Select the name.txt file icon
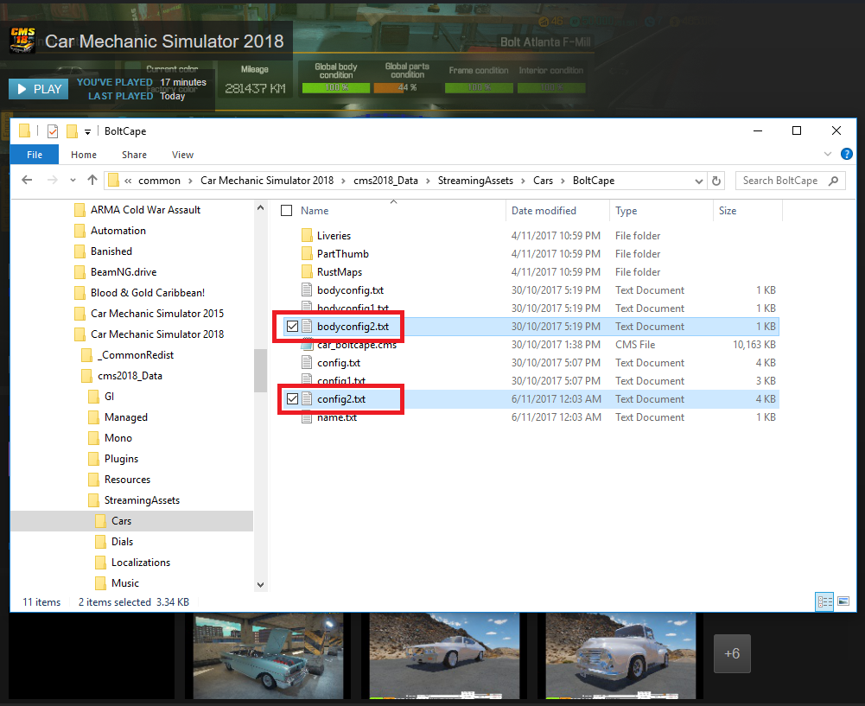The width and height of the screenshot is (865, 706). coord(308,417)
